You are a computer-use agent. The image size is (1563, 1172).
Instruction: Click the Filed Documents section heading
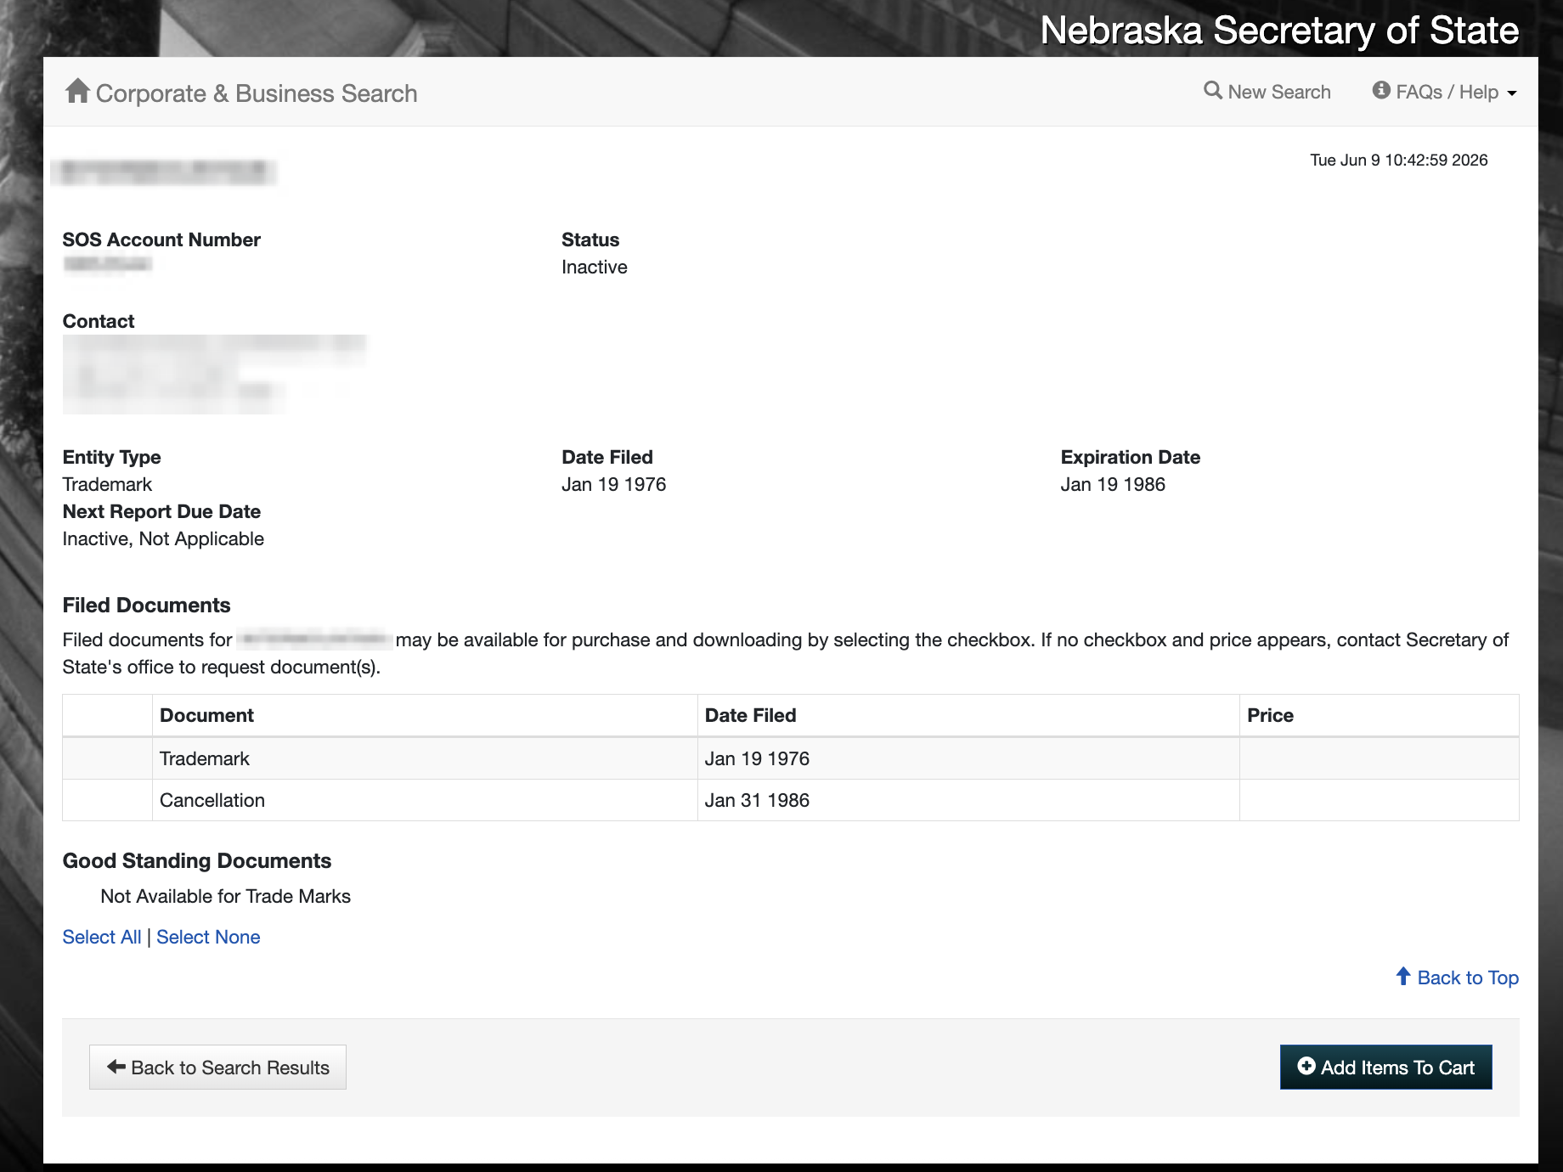[x=147, y=605]
